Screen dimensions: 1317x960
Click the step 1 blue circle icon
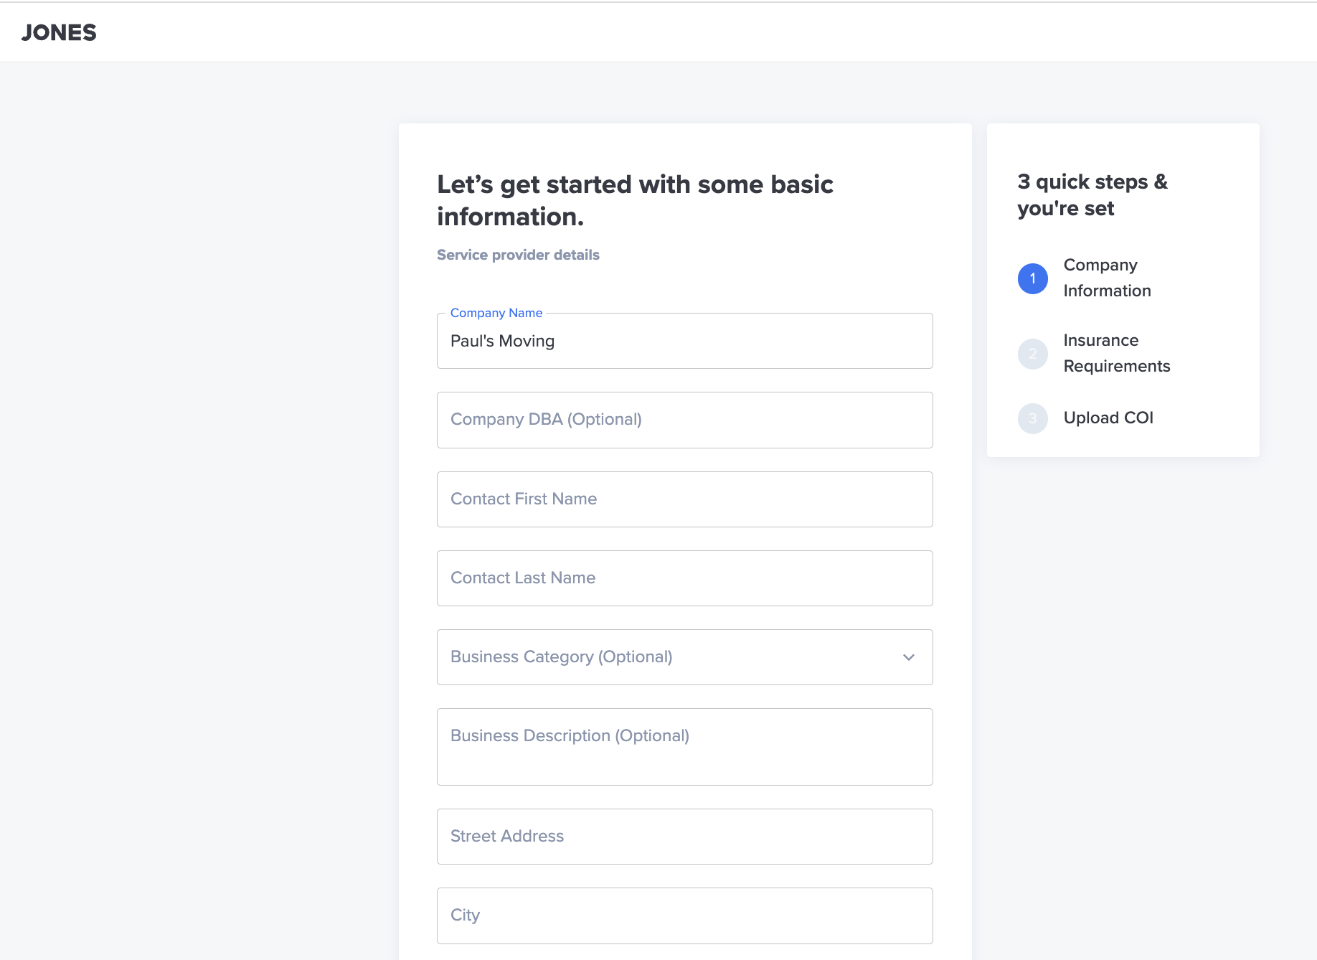coord(1032,278)
